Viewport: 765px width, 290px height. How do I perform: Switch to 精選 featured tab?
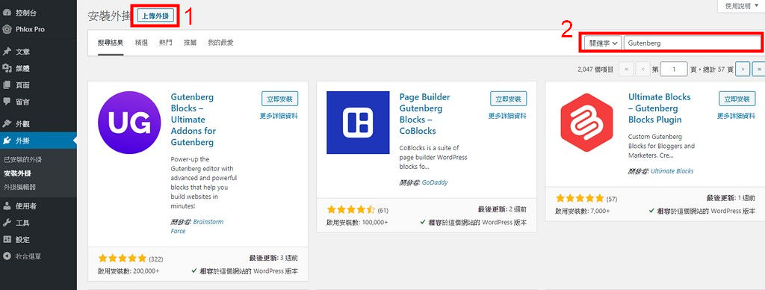coord(141,43)
